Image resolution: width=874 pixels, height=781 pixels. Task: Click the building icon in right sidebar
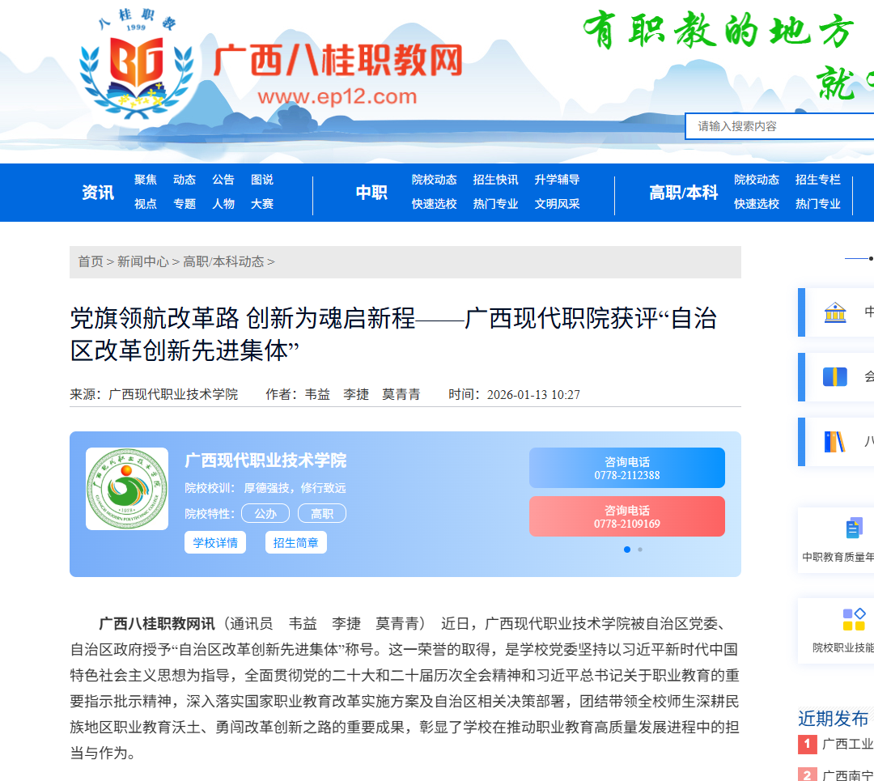click(x=835, y=312)
